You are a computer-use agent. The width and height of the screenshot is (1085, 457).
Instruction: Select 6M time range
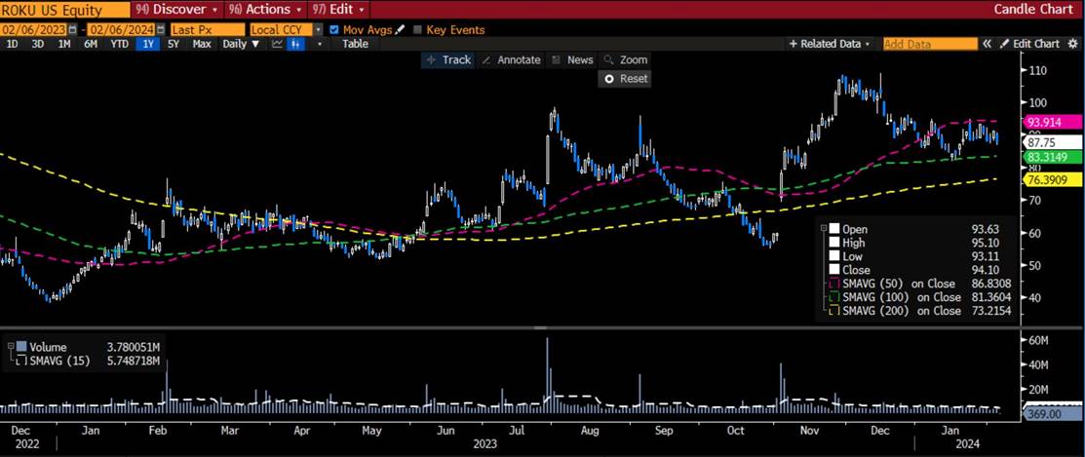pos(91,44)
